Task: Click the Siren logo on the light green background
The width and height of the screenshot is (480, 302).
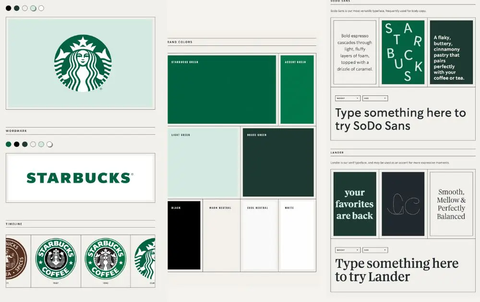Action: (83, 63)
